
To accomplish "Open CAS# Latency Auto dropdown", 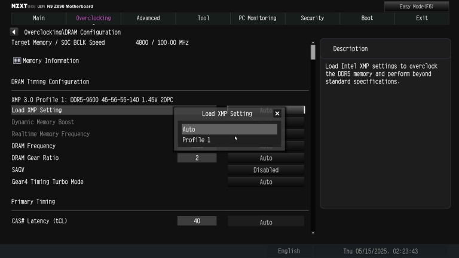I will [x=266, y=222].
